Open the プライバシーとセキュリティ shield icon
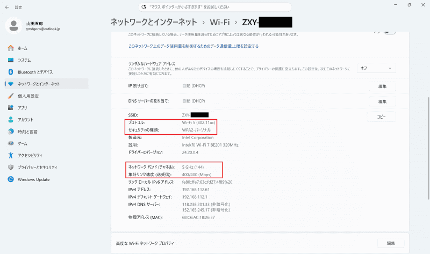 click(x=11, y=167)
